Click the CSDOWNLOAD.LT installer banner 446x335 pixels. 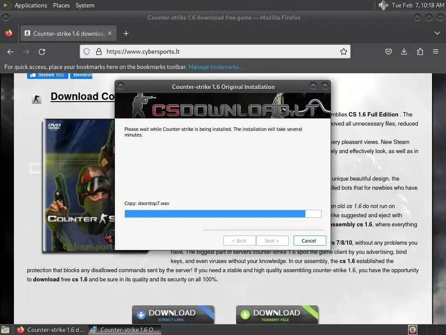click(x=223, y=106)
